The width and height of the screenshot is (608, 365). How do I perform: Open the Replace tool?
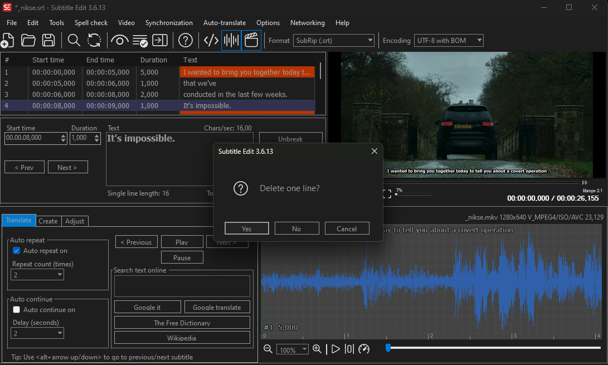click(94, 40)
